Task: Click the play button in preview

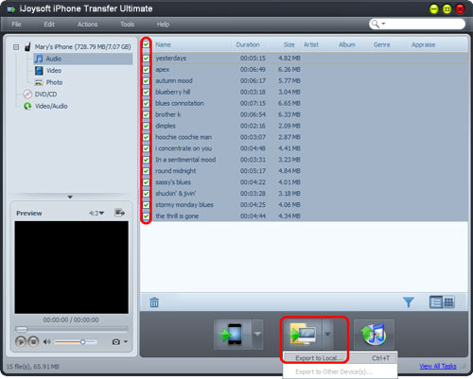Action: point(21,341)
